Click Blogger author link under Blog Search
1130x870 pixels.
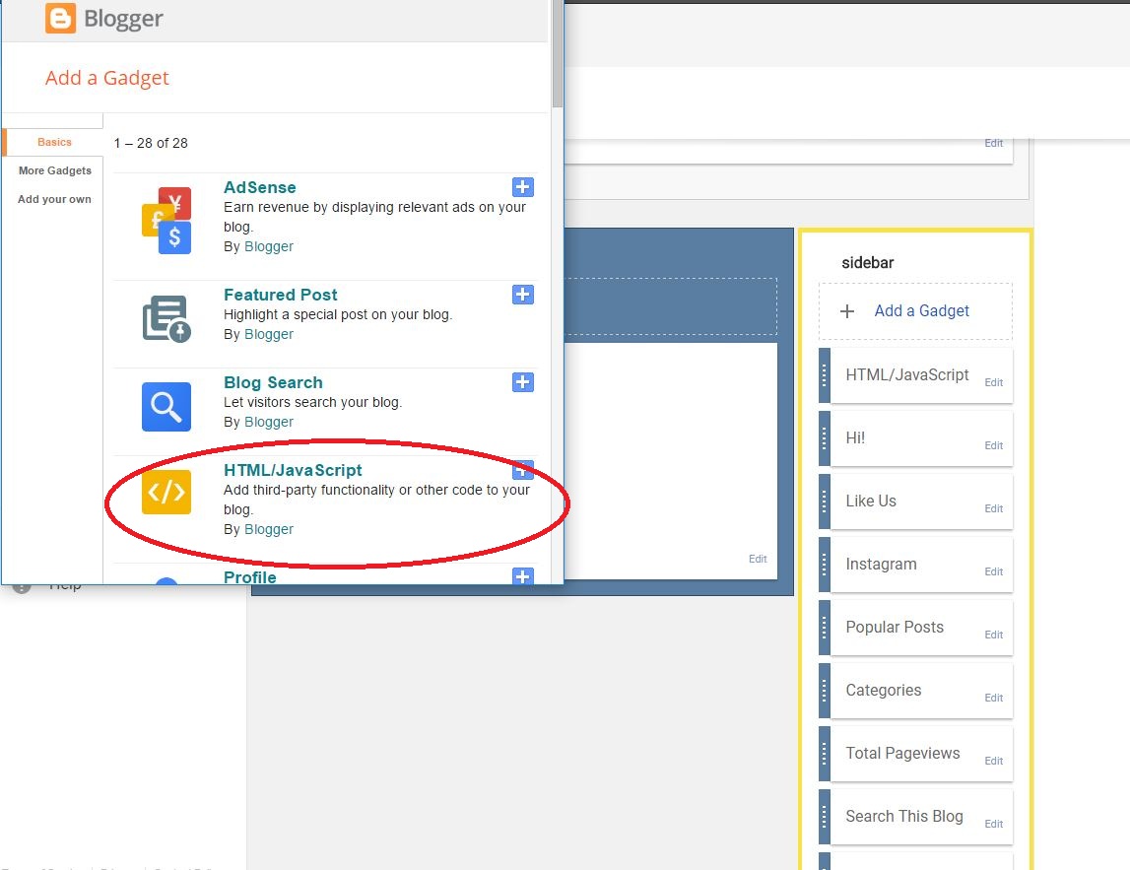point(269,423)
